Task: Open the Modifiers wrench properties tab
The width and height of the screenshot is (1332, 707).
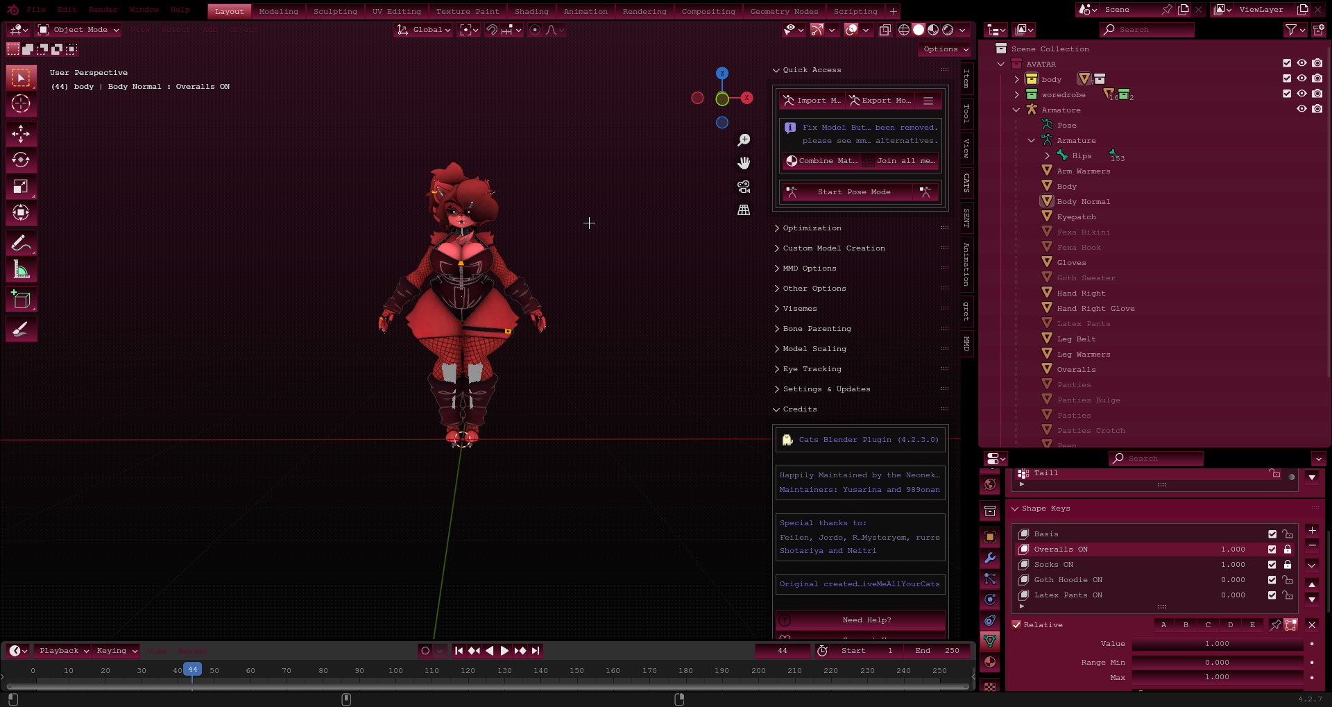Action: (x=990, y=559)
